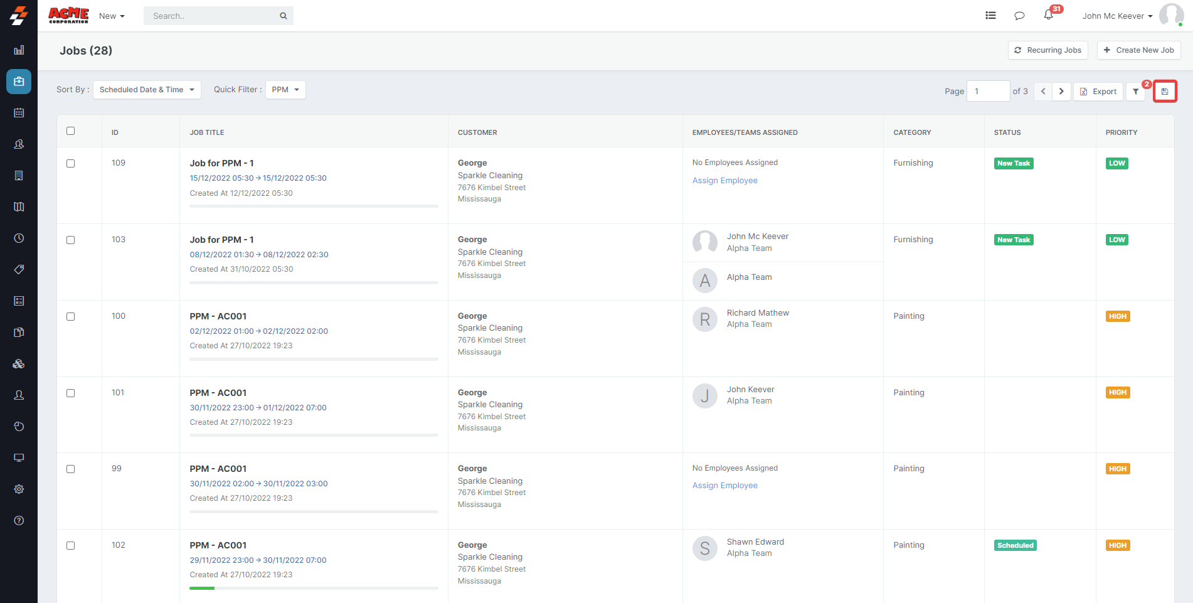Open the chat messages icon
The height and width of the screenshot is (603, 1193).
[x=1019, y=16]
